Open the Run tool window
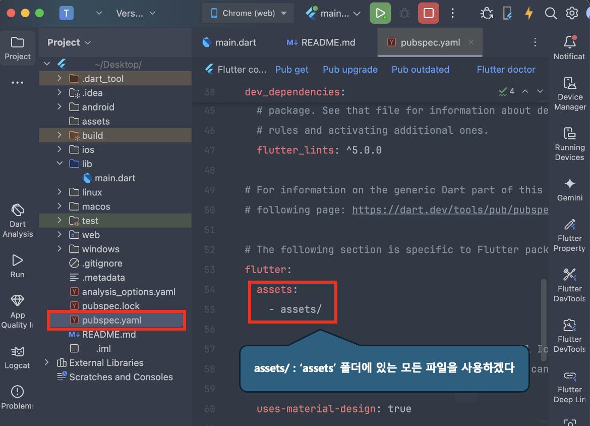Viewport: 590px width, 426px height. point(17,266)
